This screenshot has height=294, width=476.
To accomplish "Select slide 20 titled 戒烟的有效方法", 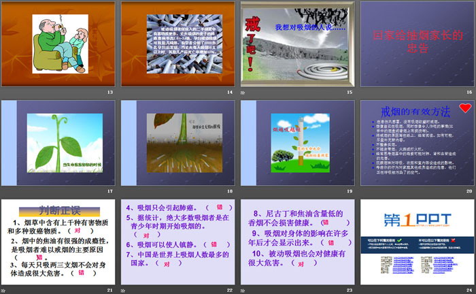I will coord(418,143).
